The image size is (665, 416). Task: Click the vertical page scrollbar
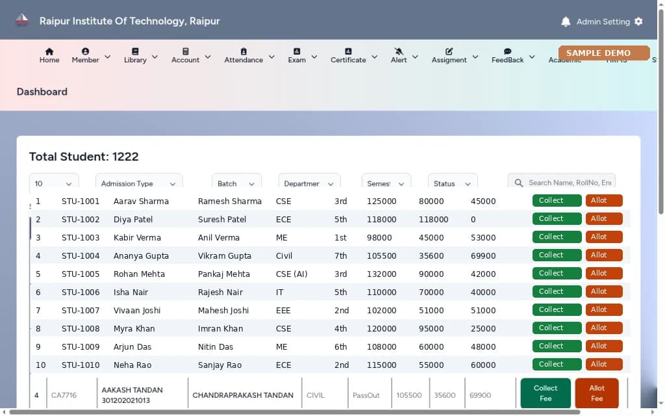click(660, 111)
